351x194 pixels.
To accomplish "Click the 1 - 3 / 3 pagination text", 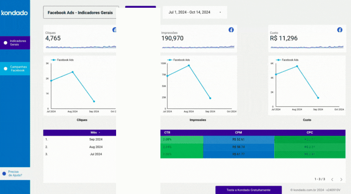I will [319, 179].
